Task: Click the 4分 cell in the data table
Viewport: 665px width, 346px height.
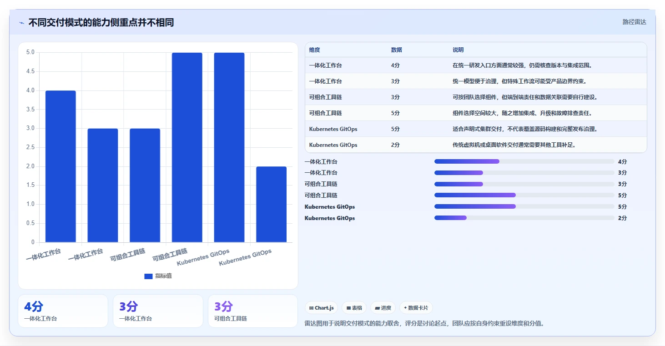Action: (x=395, y=65)
